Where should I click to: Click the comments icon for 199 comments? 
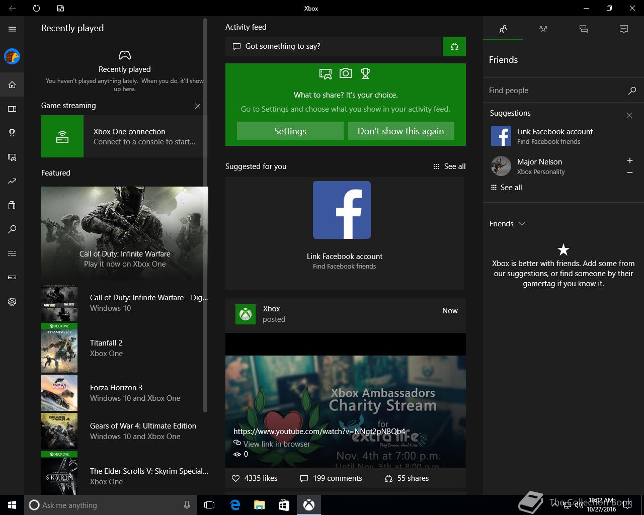coord(304,478)
